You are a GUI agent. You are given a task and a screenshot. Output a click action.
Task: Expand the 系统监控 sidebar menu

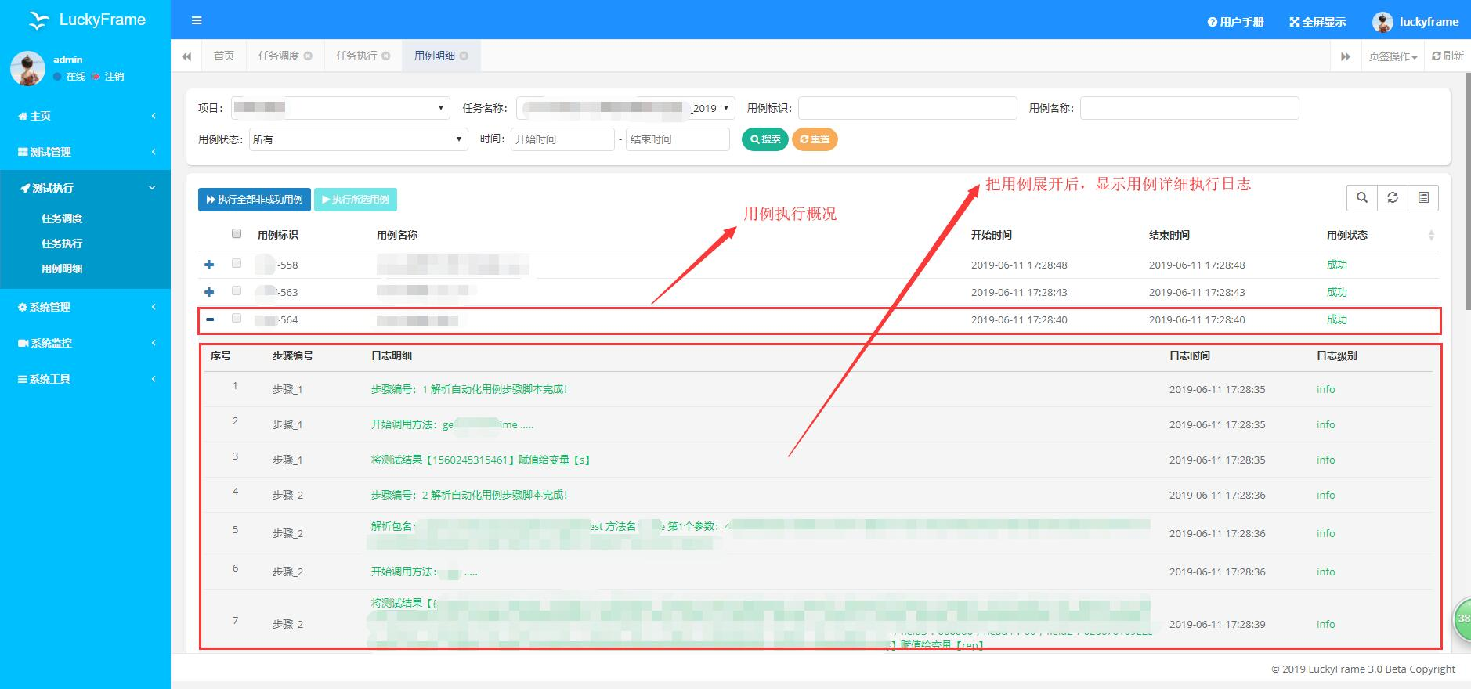click(x=85, y=343)
